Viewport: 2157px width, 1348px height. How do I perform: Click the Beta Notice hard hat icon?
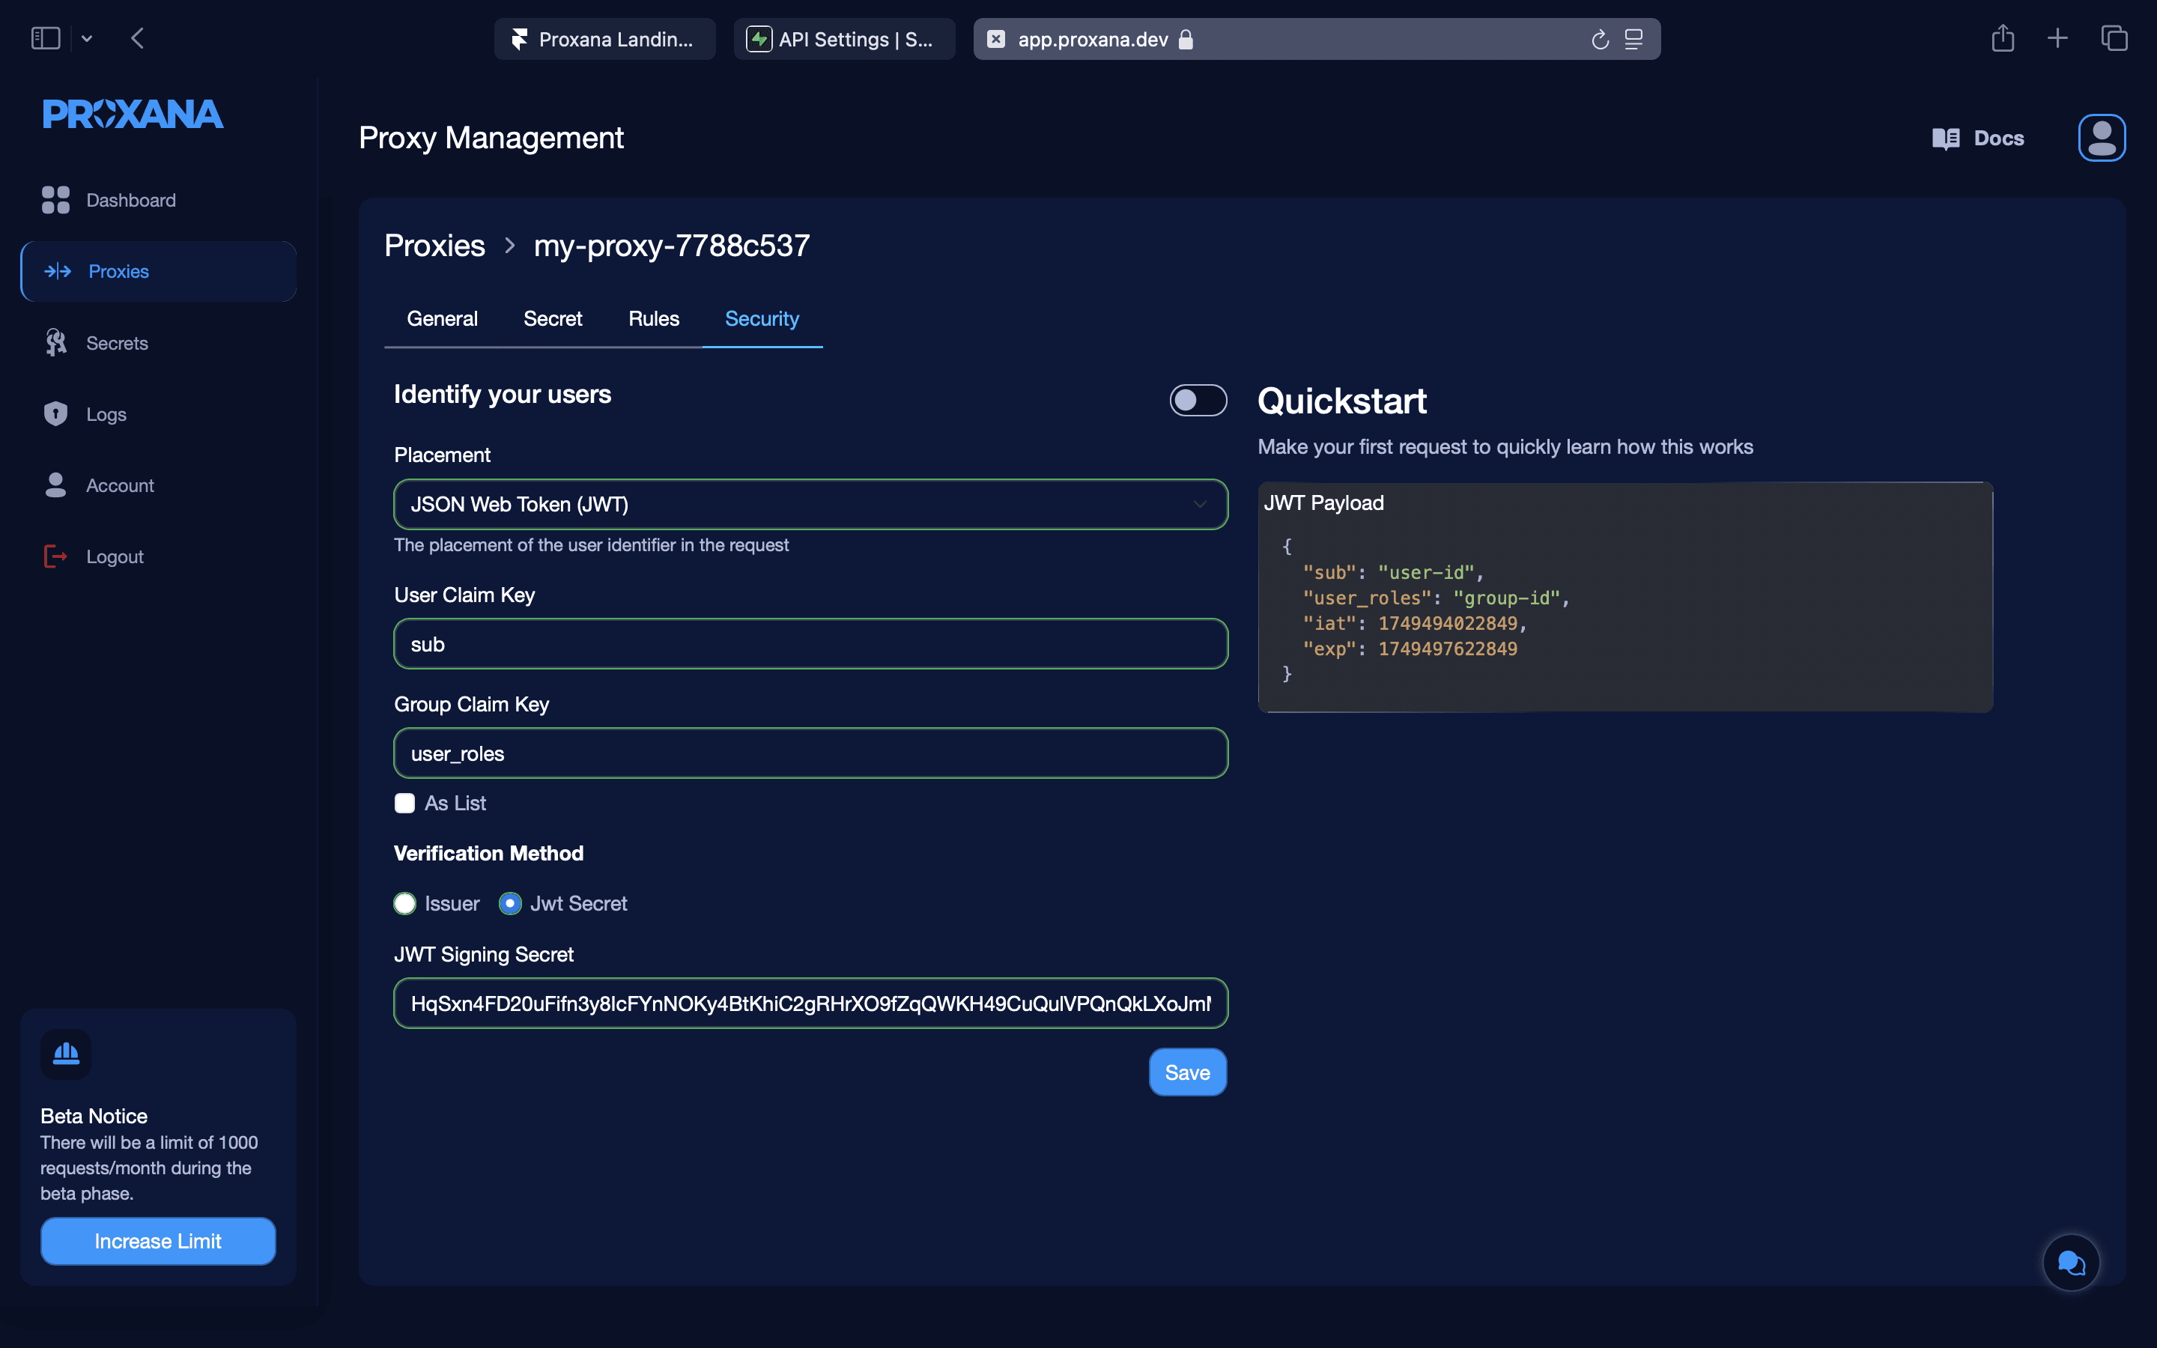pyautogui.click(x=66, y=1054)
